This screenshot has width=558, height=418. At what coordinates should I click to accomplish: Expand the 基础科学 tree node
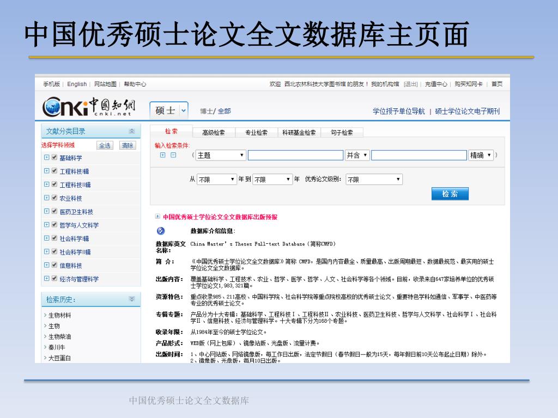(x=47, y=157)
